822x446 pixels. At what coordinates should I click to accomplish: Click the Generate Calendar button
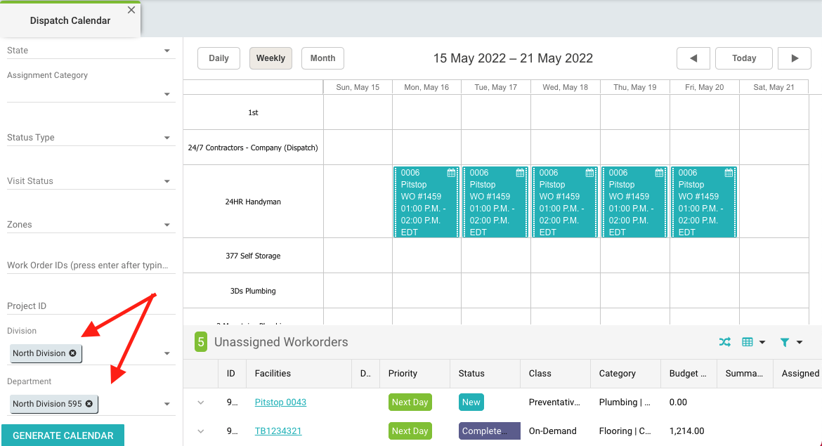click(63, 435)
